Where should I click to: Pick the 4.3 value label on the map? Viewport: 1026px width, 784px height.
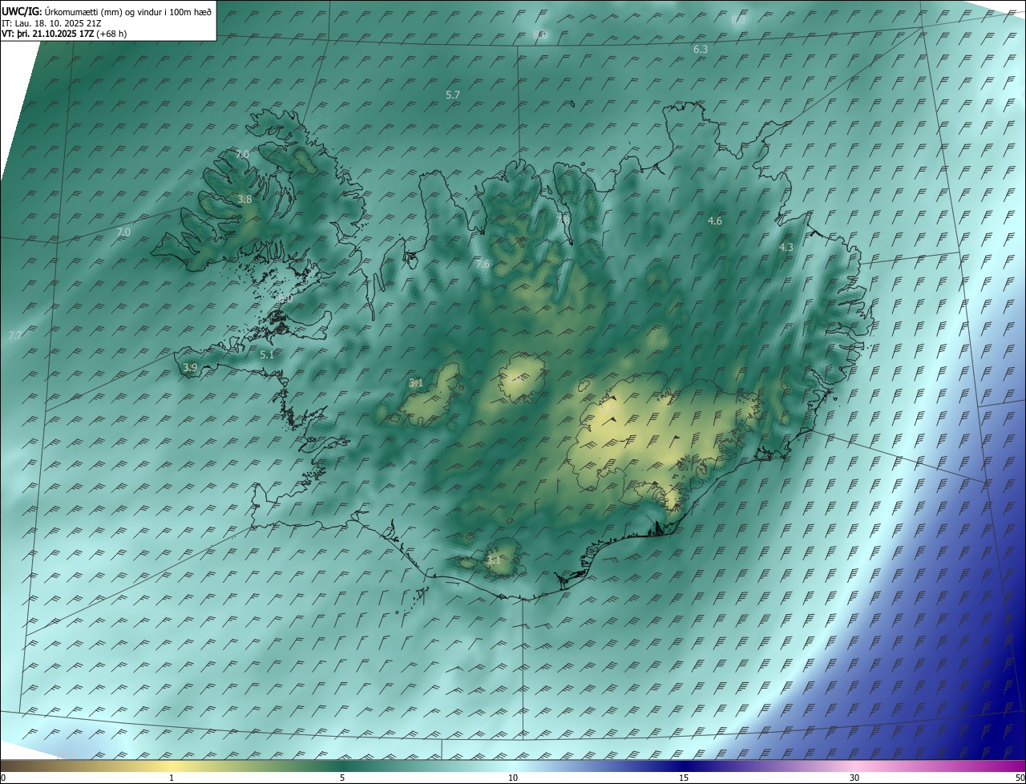pyautogui.click(x=786, y=248)
